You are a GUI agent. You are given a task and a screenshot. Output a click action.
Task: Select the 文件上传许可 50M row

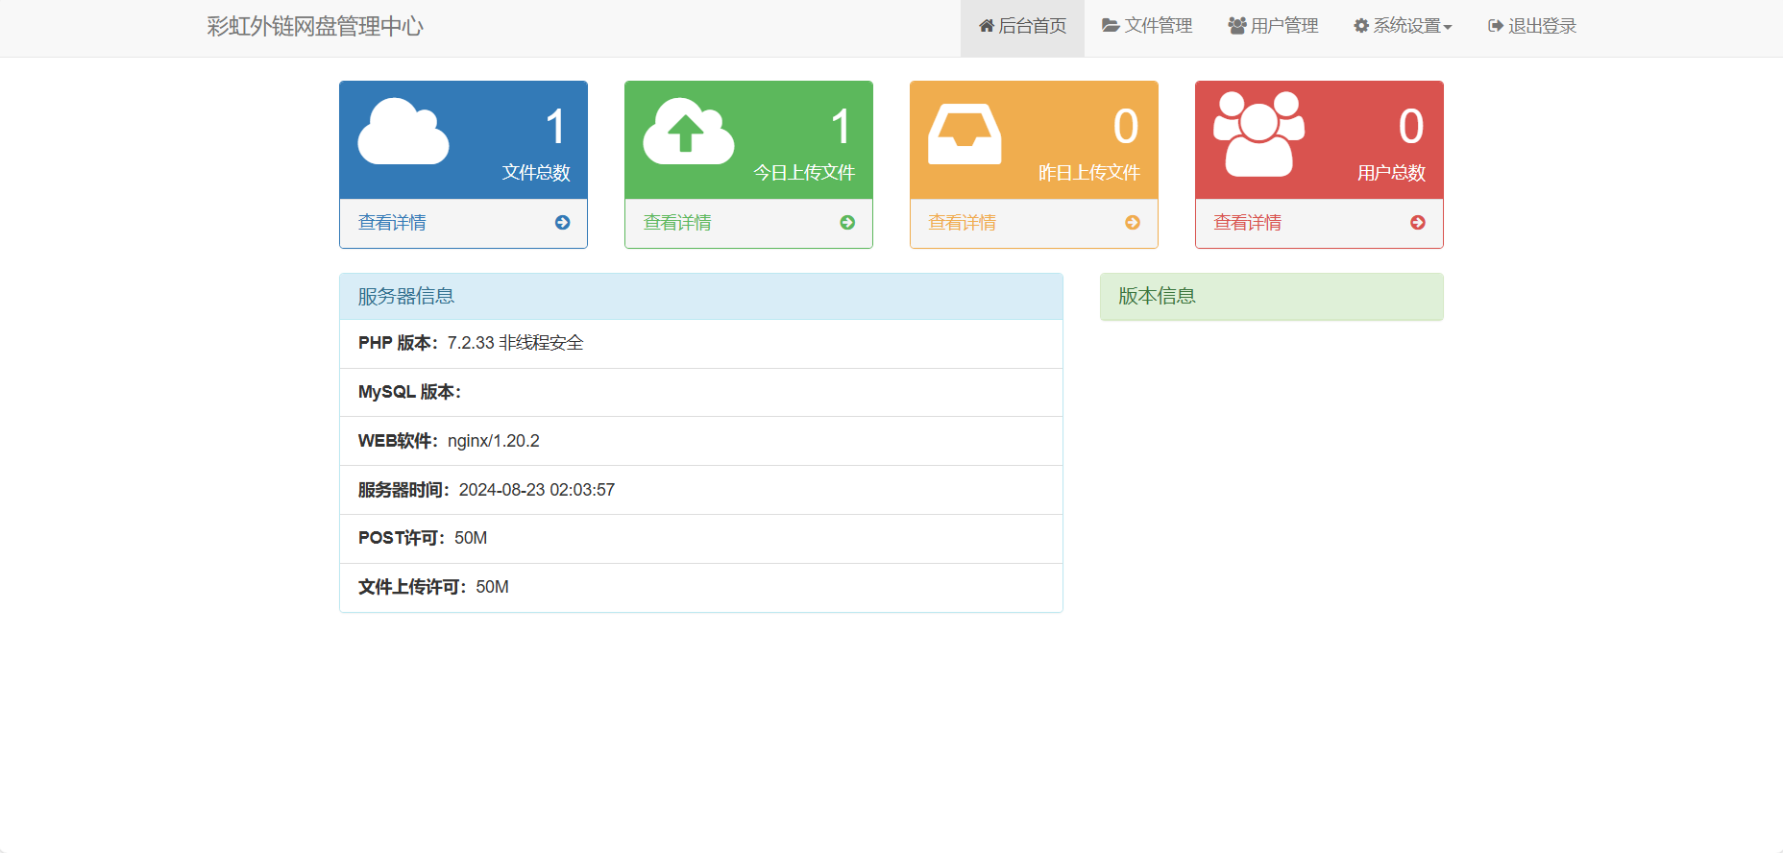point(701,588)
